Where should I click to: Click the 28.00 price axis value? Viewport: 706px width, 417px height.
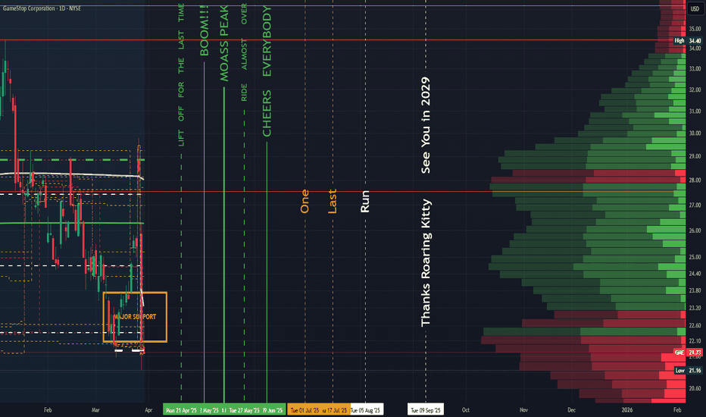[x=695, y=180]
